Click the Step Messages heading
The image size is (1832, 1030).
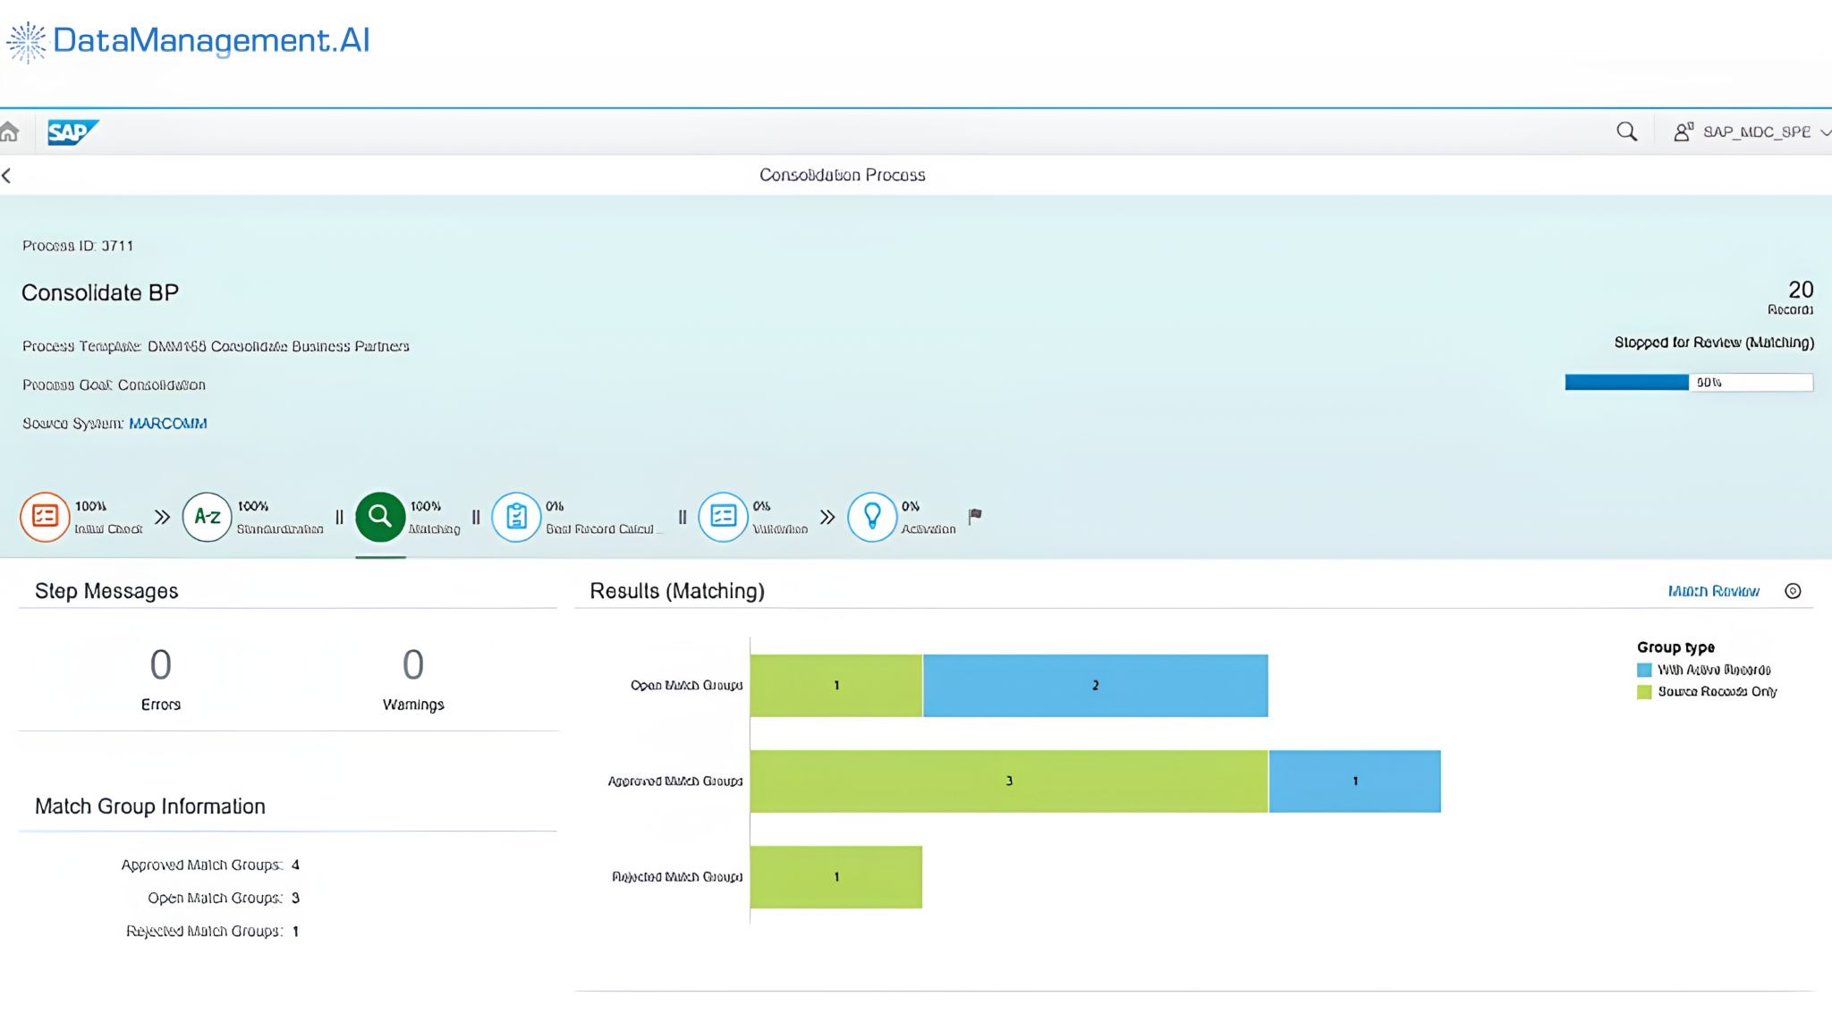[106, 592]
